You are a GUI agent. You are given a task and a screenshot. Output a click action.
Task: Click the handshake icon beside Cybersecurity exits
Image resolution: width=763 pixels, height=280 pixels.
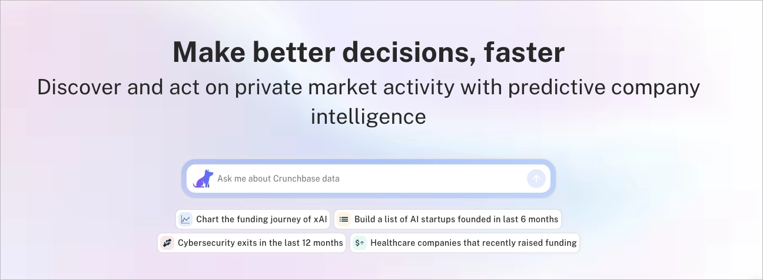(x=167, y=243)
